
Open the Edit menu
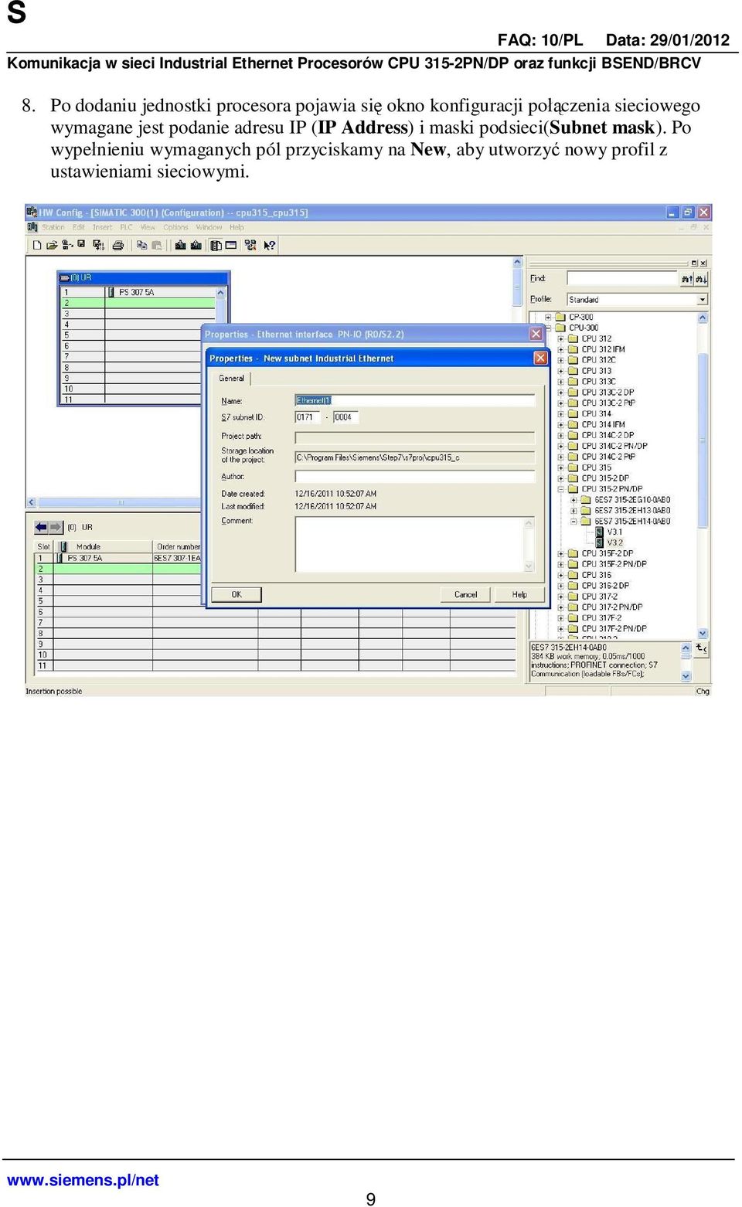pyautogui.click(x=79, y=227)
